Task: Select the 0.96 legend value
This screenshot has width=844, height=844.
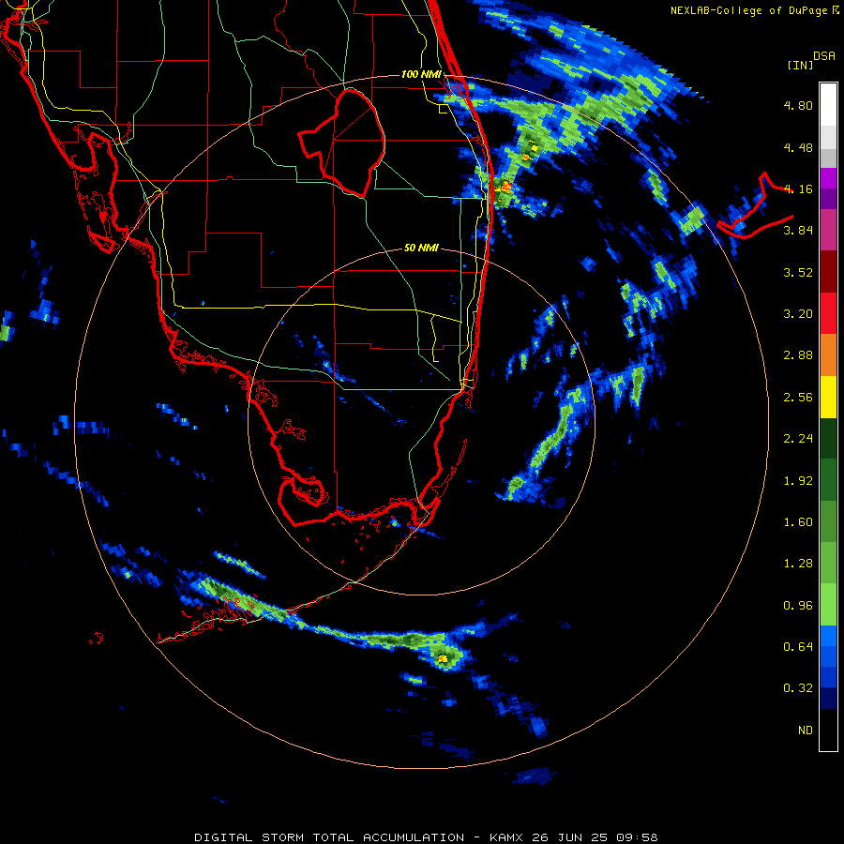Action: click(x=798, y=606)
